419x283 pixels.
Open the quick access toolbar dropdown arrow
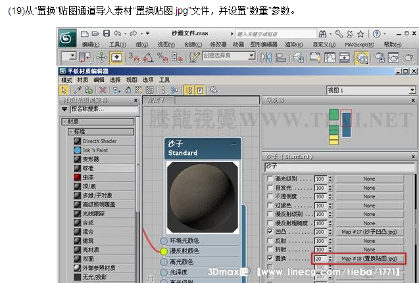click(x=147, y=33)
